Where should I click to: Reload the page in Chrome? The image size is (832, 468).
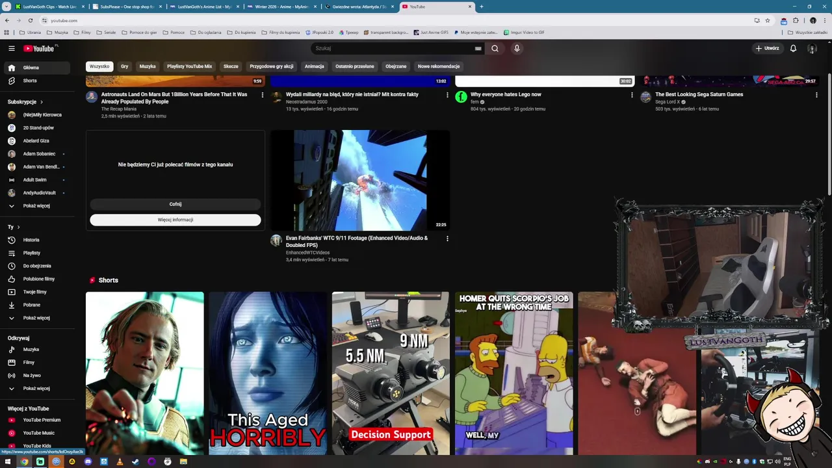pyautogui.click(x=30, y=20)
